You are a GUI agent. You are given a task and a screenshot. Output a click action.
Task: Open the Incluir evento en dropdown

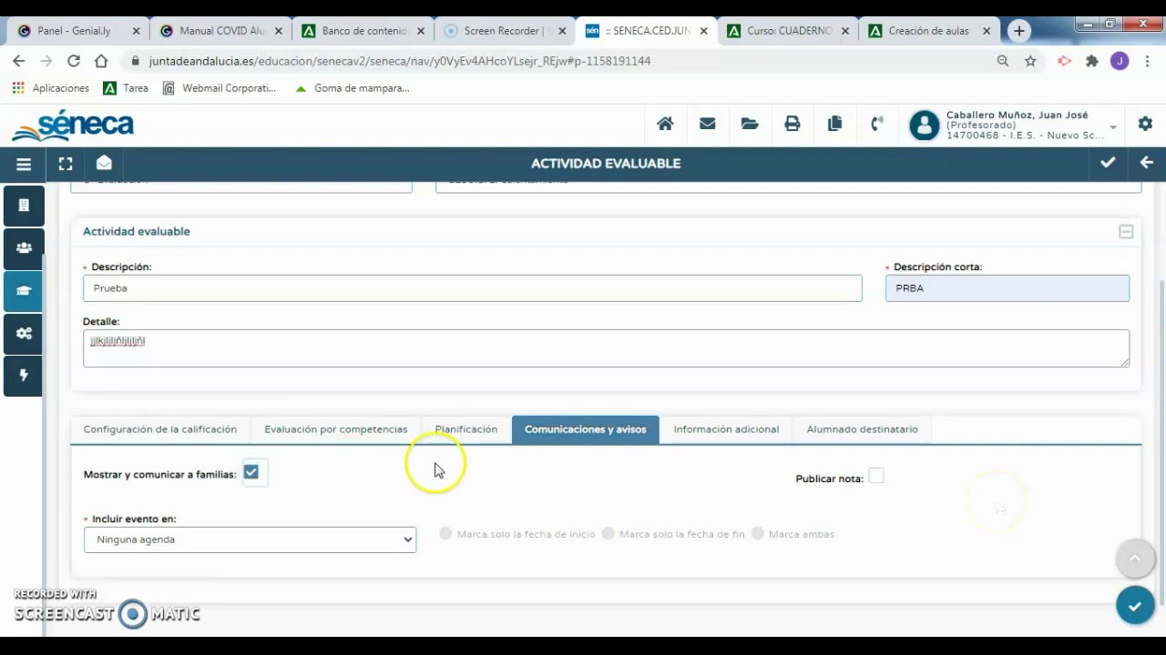tap(250, 539)
